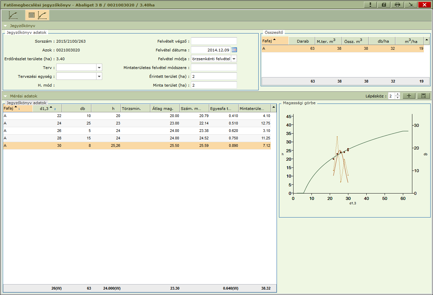This screenshot has height=295, width=433.
Task: Collapse the Jegyzőkönyv section
Action: click(5, 26)
